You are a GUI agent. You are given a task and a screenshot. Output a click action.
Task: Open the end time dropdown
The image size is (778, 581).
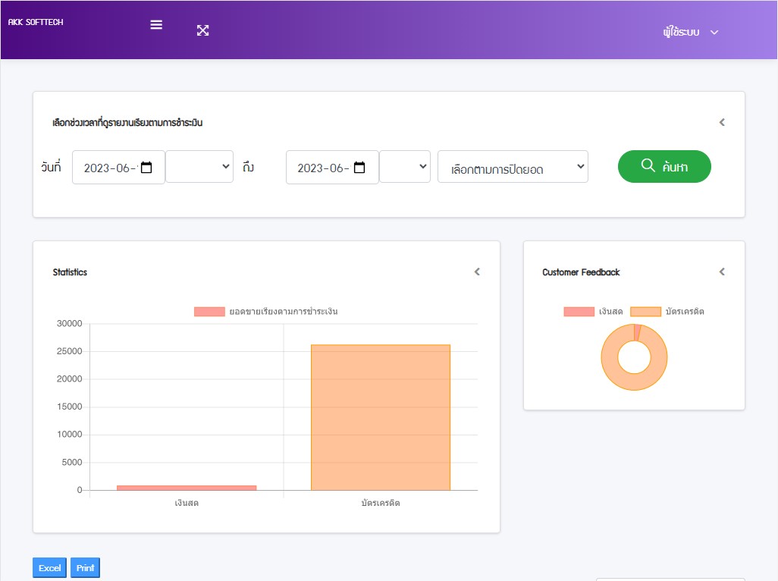(405, 167)
